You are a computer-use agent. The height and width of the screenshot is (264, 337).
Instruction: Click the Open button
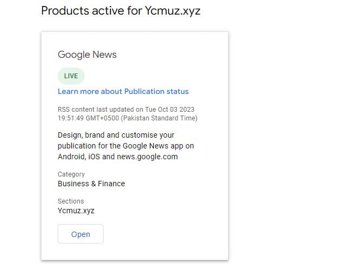coord(80,234)
